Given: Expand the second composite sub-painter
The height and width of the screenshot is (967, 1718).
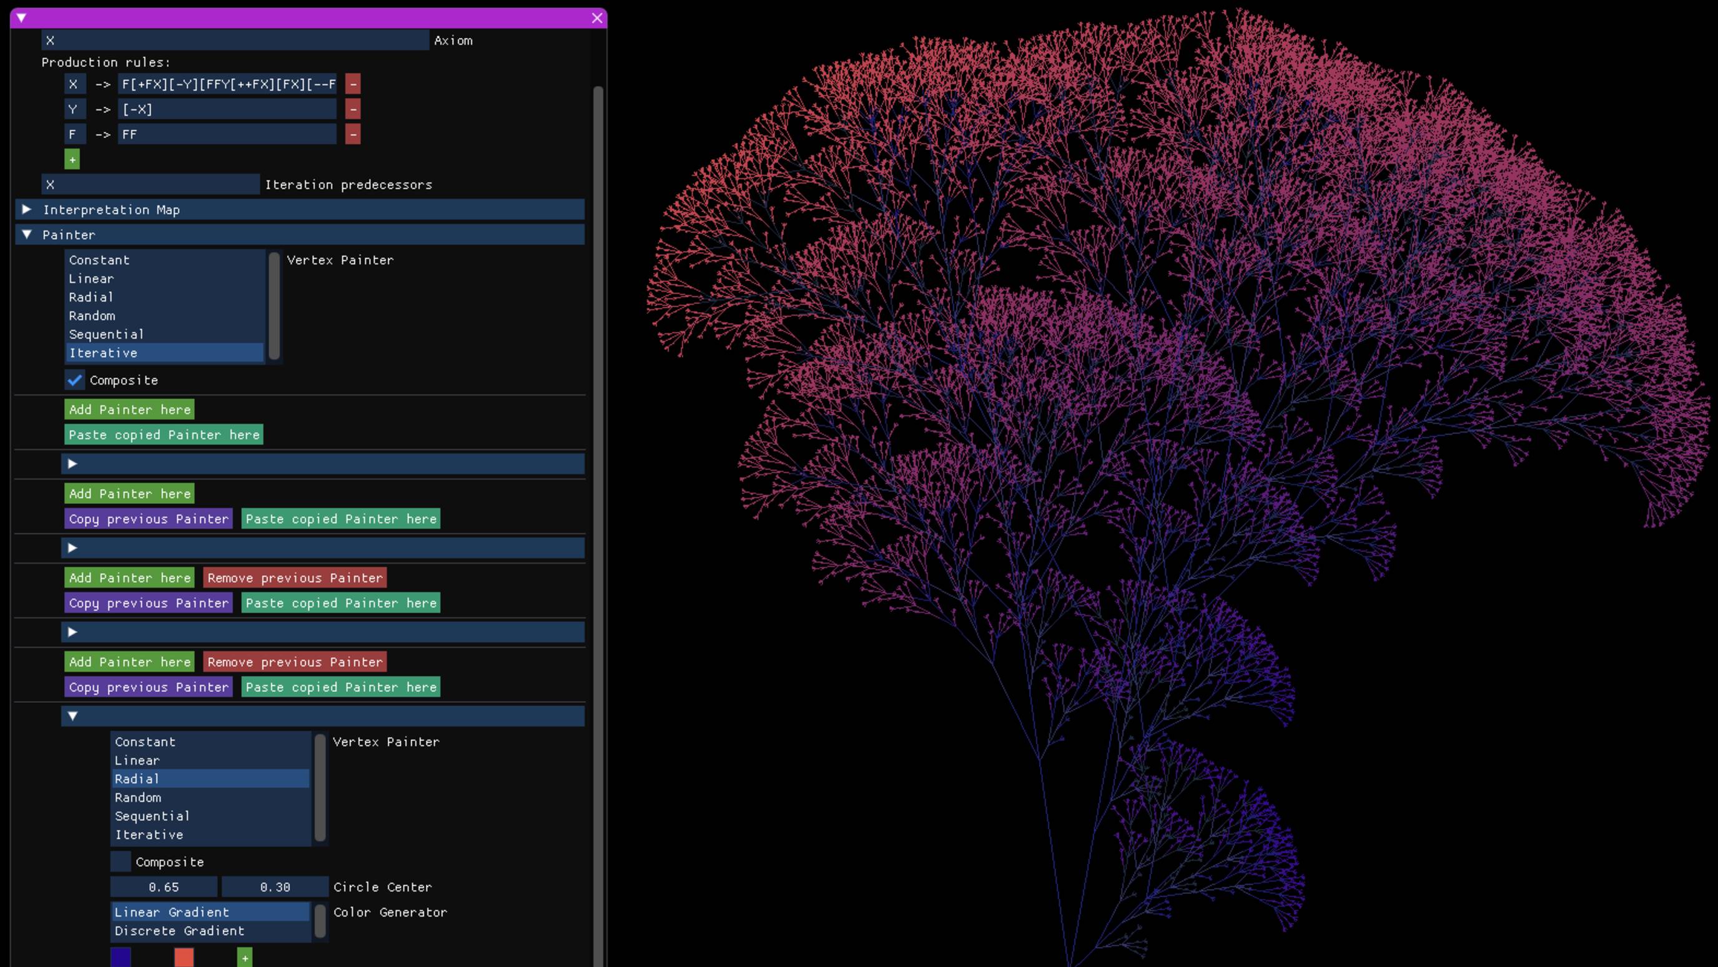Looking at the screenshot, I should [72, 548].
